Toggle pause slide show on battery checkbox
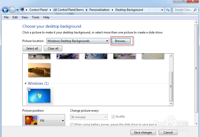 pos(72,124)
